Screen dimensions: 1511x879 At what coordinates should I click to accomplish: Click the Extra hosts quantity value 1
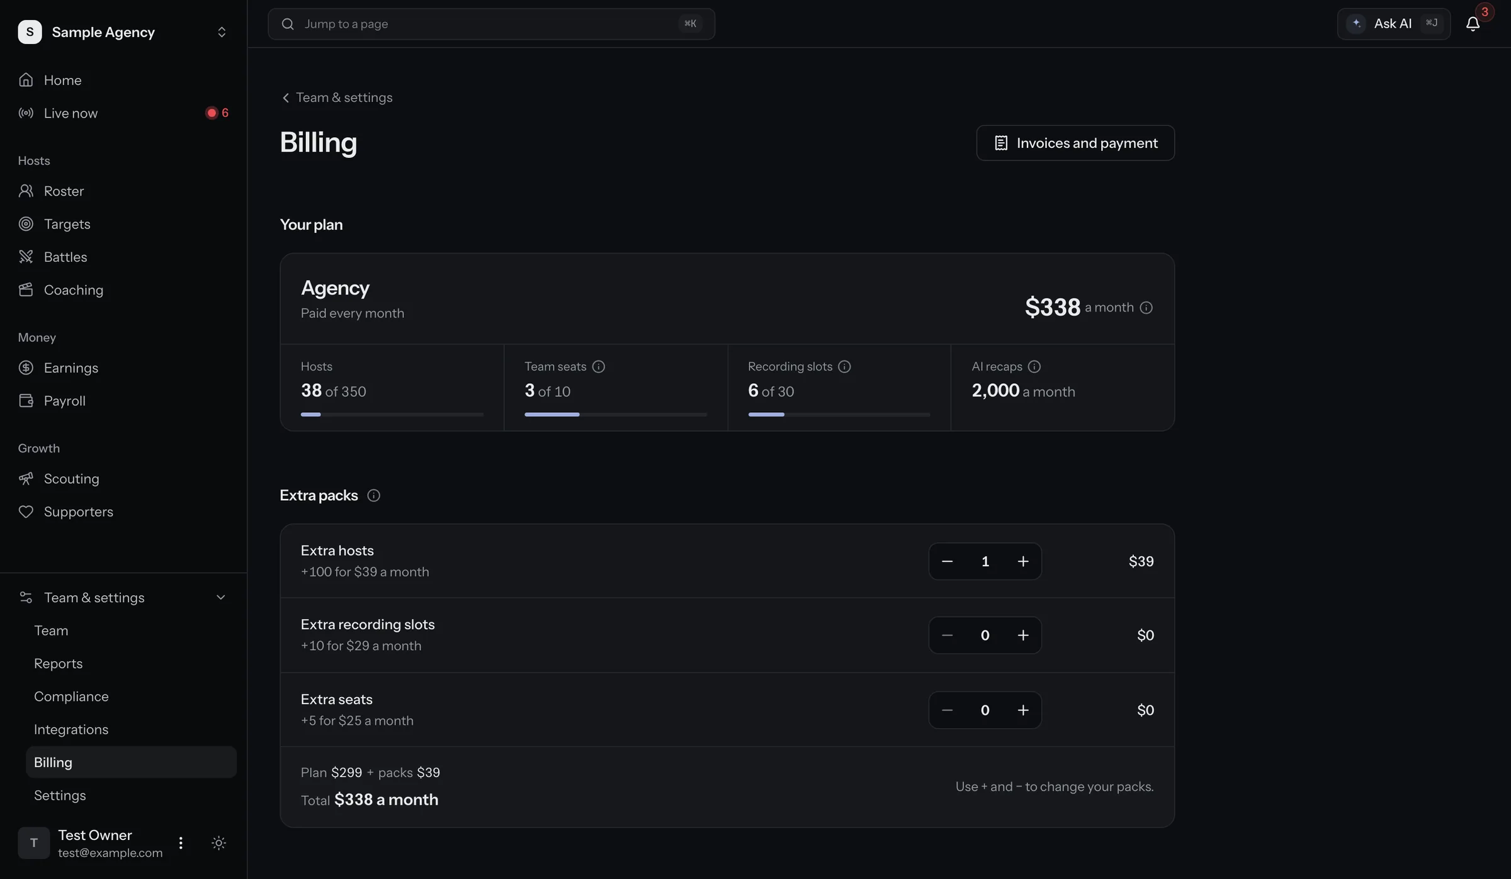coord(985,561)
